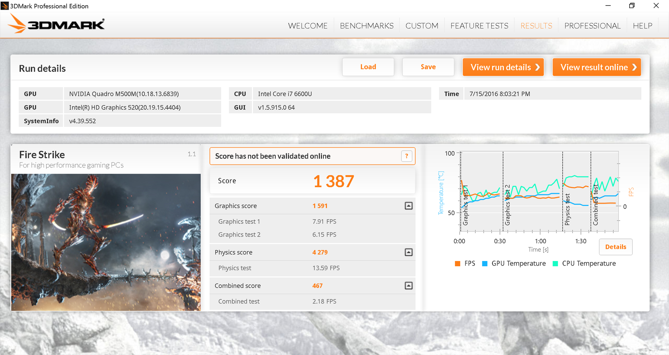Viewport: 669px width, 355px height.
Task: Click the FPS orange legend swatch
Action: [x=457, y=263]
